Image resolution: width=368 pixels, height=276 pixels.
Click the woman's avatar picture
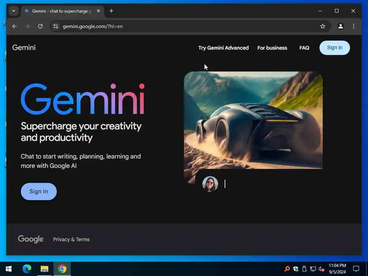pyautogui.click(x=210, y=184)
